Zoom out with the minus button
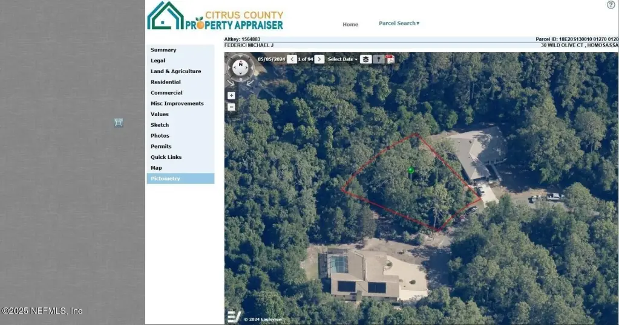 click(x=231, y=107)
